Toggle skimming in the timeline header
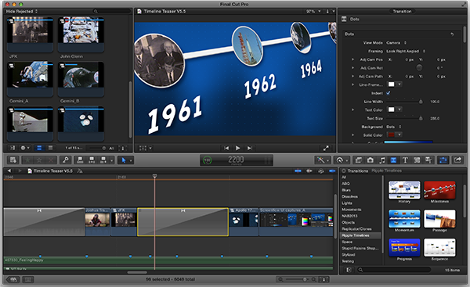This screenshot has width=470, height=287. (x=298, y=171)
